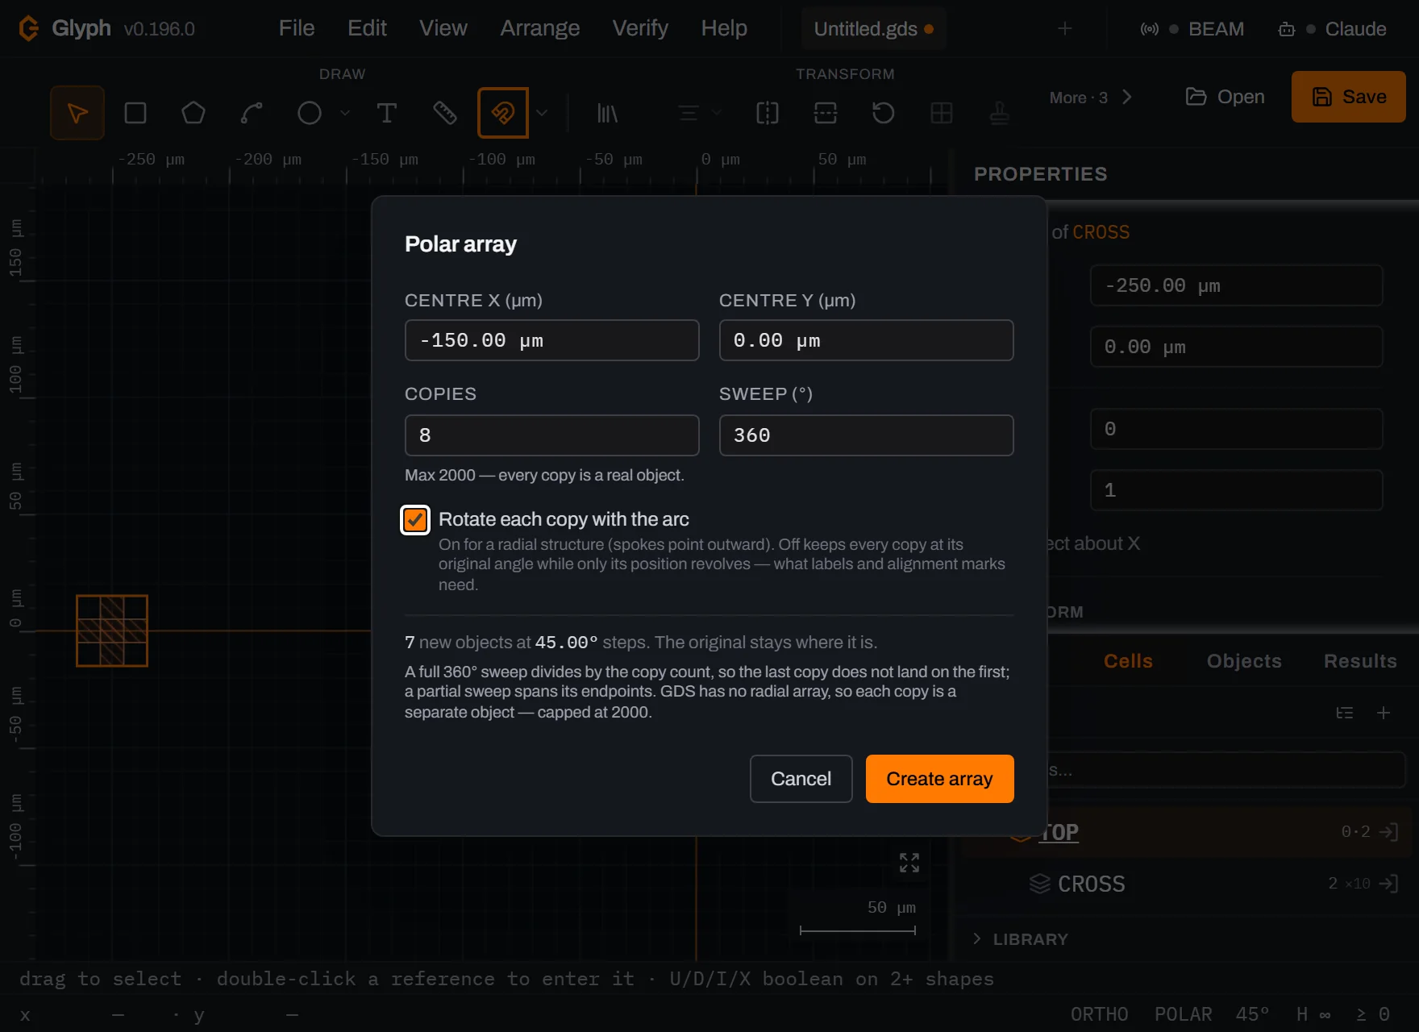
Task: Click the Sweep degrees input field
Action: pos(867,435)
